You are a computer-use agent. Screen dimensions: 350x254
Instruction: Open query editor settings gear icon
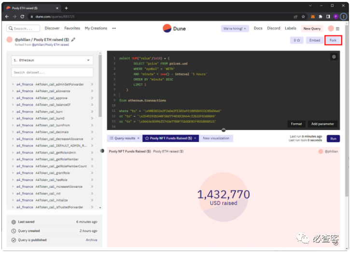(x=334, y=56)
